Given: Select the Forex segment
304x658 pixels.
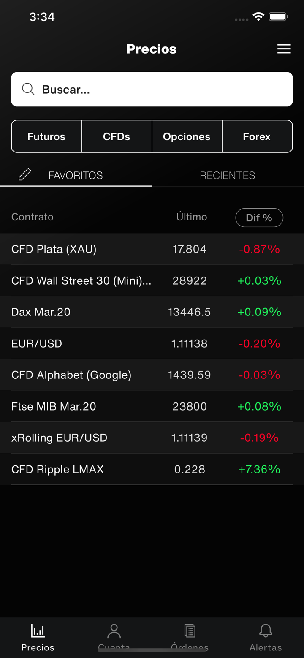Looking at the screenshot, I should point(257,136).
